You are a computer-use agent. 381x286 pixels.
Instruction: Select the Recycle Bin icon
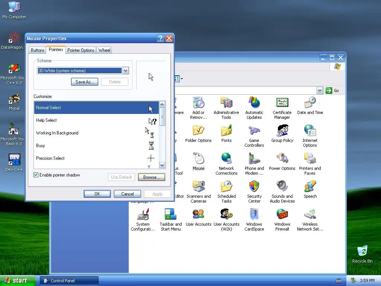pos(362,254)
